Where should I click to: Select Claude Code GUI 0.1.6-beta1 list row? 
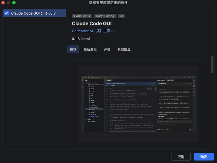(x=34, y=13)
